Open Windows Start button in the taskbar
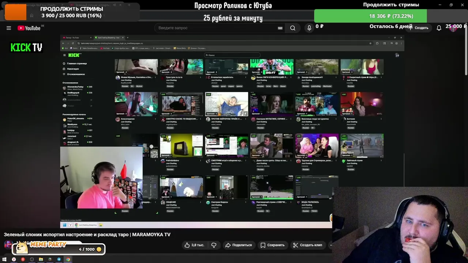468x263 pixels. [4, 259]
